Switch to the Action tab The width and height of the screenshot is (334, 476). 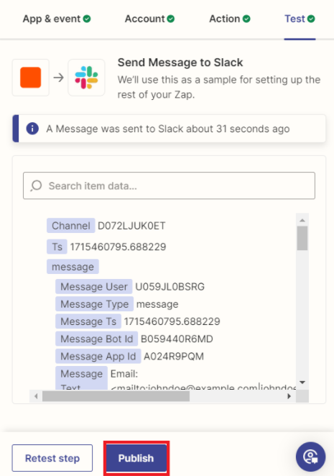[230, 19]
